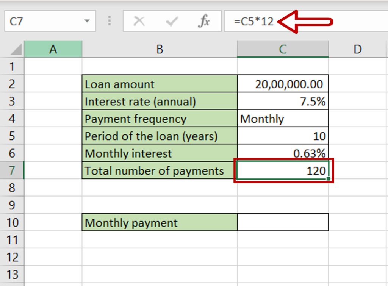The image size is (388, 286).
Task: Select row 10 header
Action: pyautogui.click(x=12, y=223)
